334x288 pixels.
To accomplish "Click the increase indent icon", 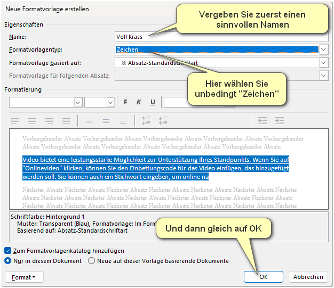I will point(280,121).
